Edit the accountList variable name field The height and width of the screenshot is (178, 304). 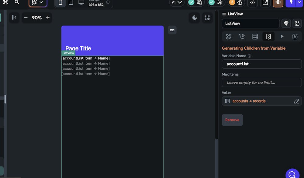(x=262, y=64)
